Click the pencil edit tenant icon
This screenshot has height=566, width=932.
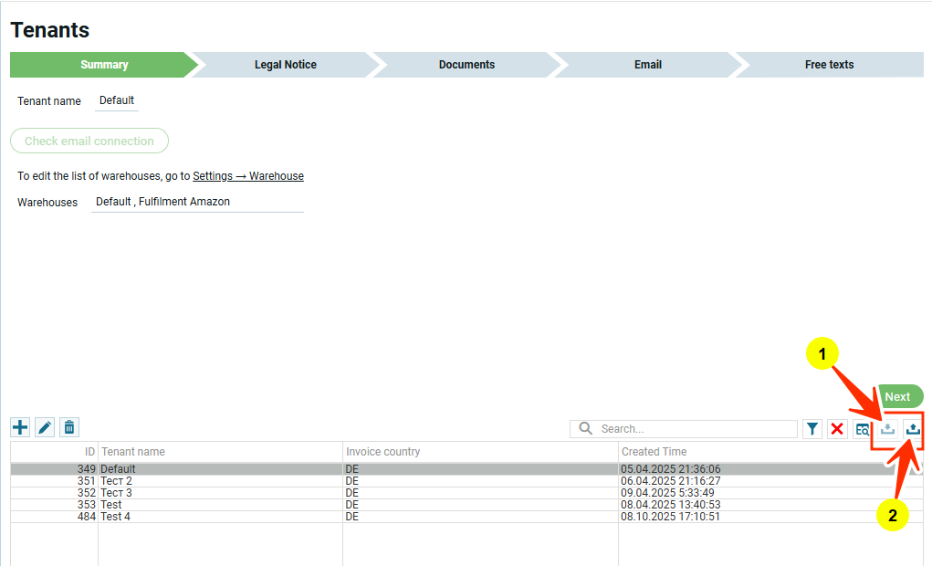click(45, 427)
